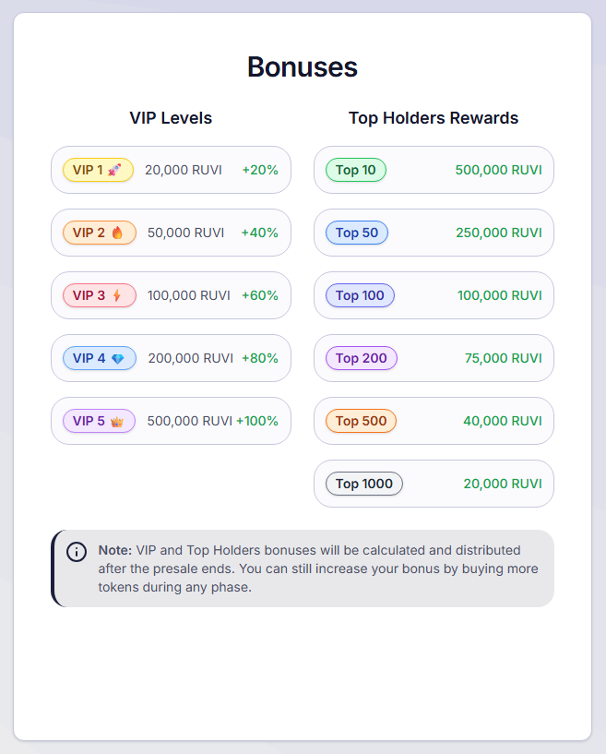
Task: Click the Top 100 purple badge
Action: pyautogui.click(x=360, y=295)
